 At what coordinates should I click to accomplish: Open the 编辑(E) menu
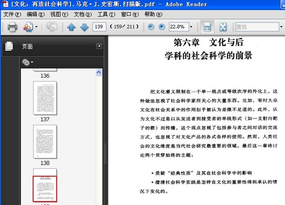pos(36,14)
